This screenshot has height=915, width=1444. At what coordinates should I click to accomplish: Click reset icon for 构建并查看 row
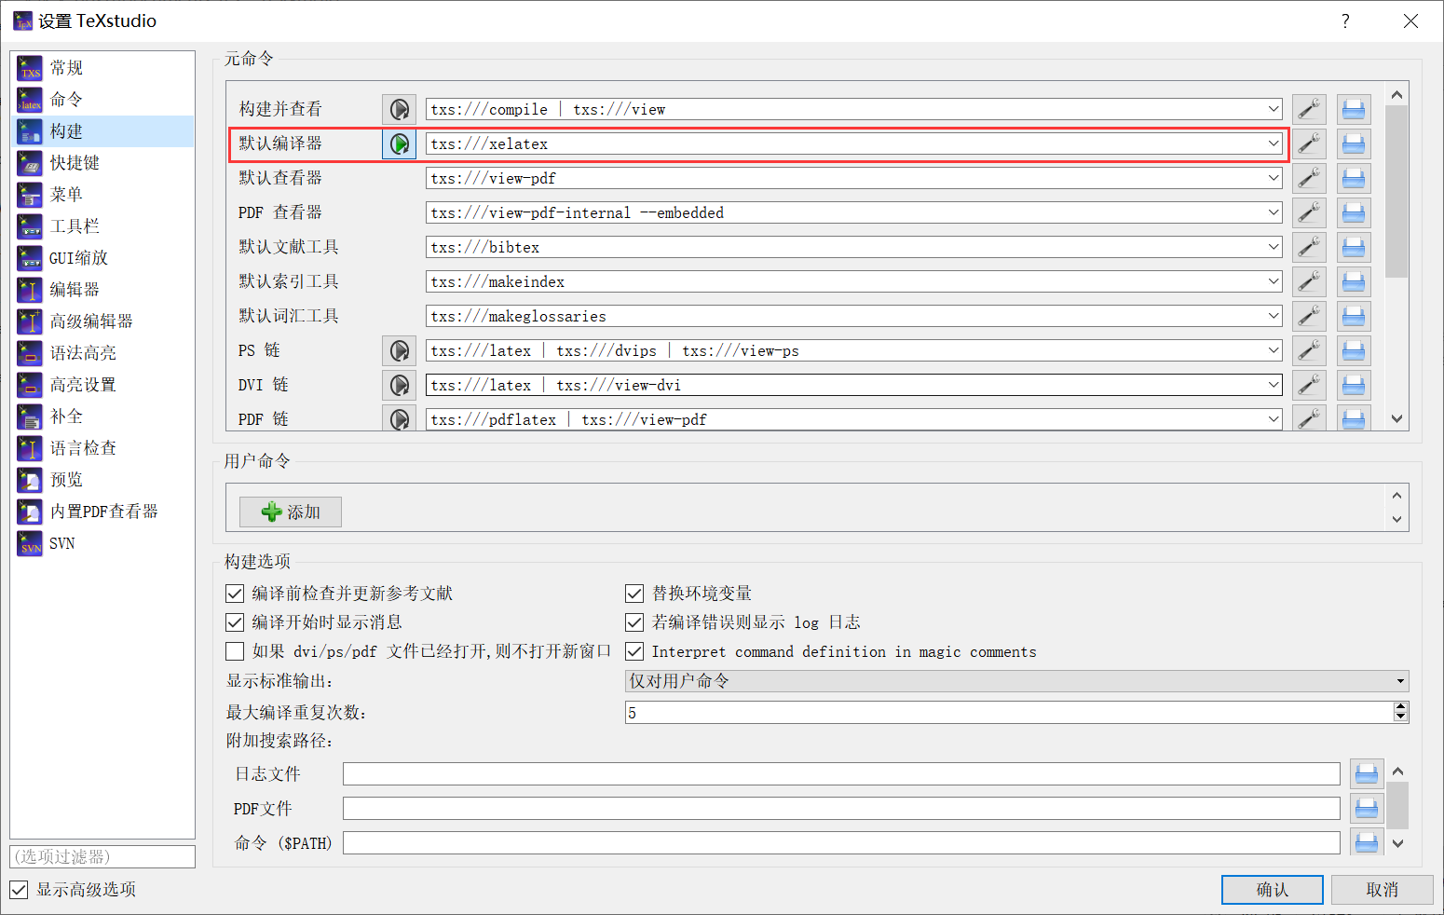click(x=1354, y=109)
